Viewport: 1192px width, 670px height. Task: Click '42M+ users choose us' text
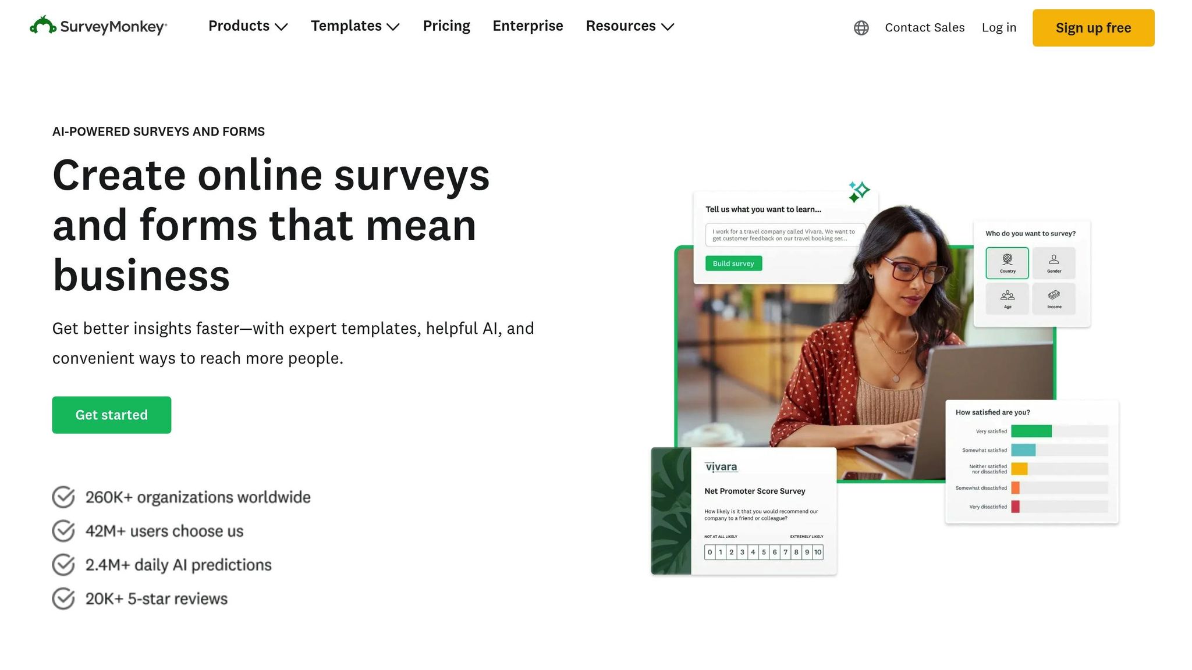point(164,531)
